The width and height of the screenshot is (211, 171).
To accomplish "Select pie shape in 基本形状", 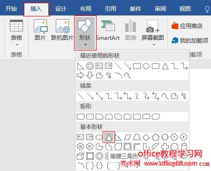I will coord(99,147).
